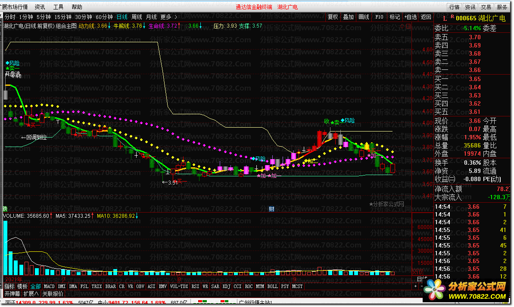Expand the 更多 period options
The width and height of the screenshot is (514, 307).
[x=168, y=17]
